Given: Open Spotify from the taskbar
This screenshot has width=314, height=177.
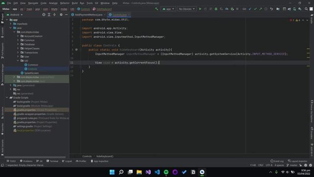Looking at the screenshot, I should pos(166,172).
